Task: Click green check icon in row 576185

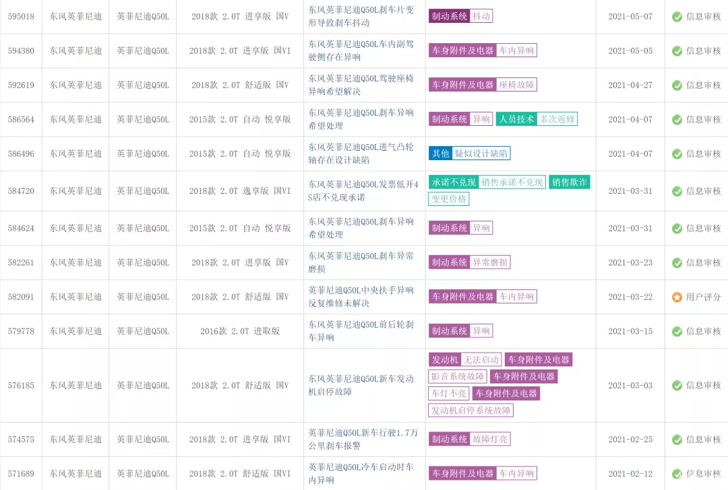Action: point(677,386)
